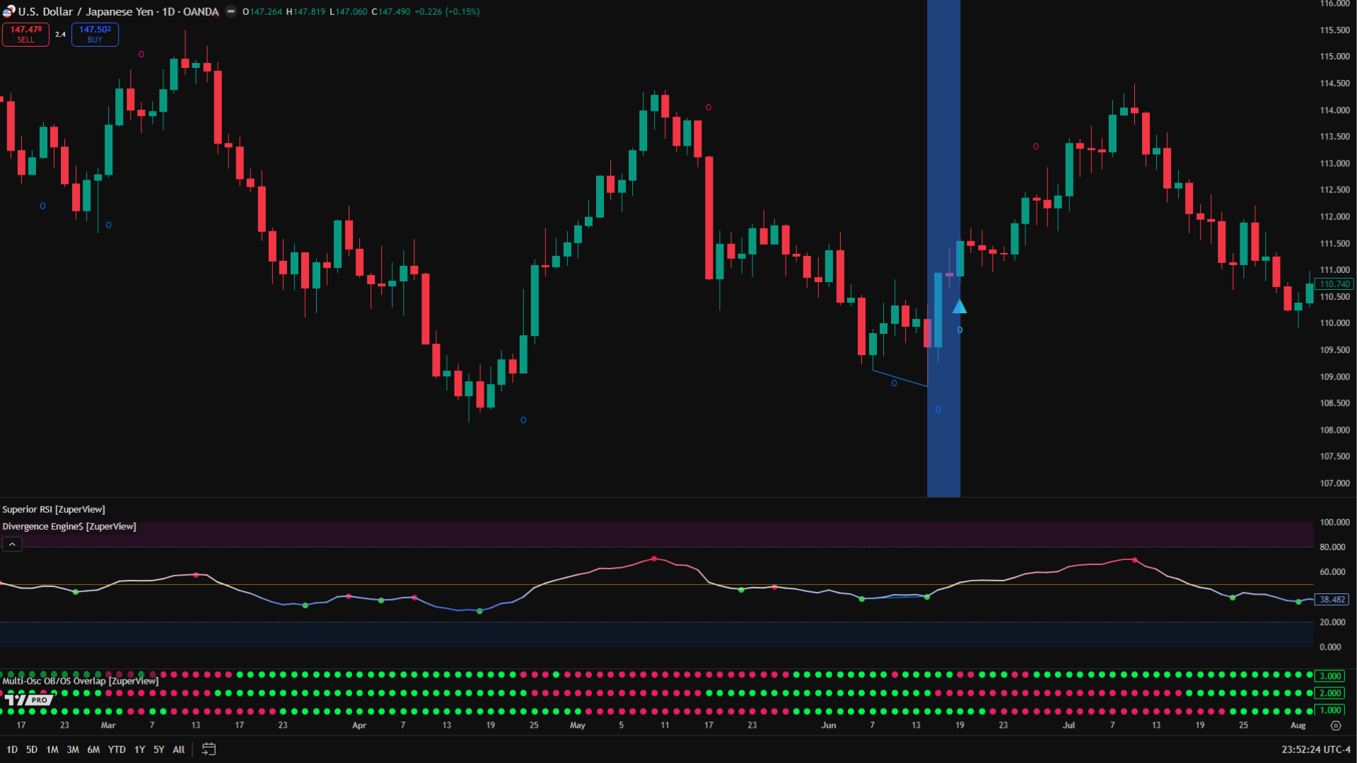Click the market status circle beside OANDA
This screenshot has width=1357, height=763.
(231, 11)
